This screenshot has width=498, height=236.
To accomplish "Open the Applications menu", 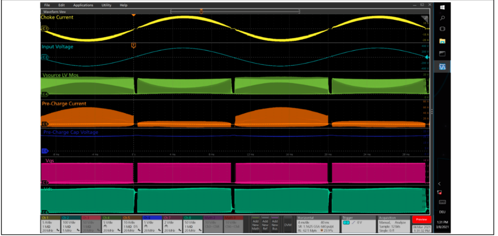I will coord(83,5).
